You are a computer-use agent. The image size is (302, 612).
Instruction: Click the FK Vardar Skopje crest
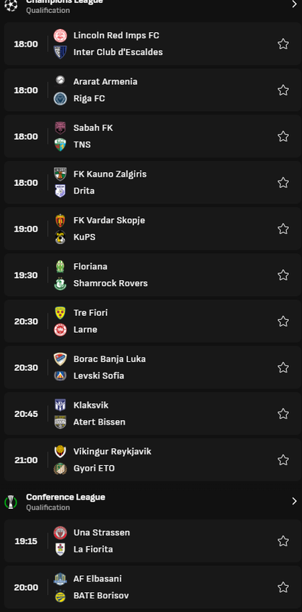click(60, 220)
